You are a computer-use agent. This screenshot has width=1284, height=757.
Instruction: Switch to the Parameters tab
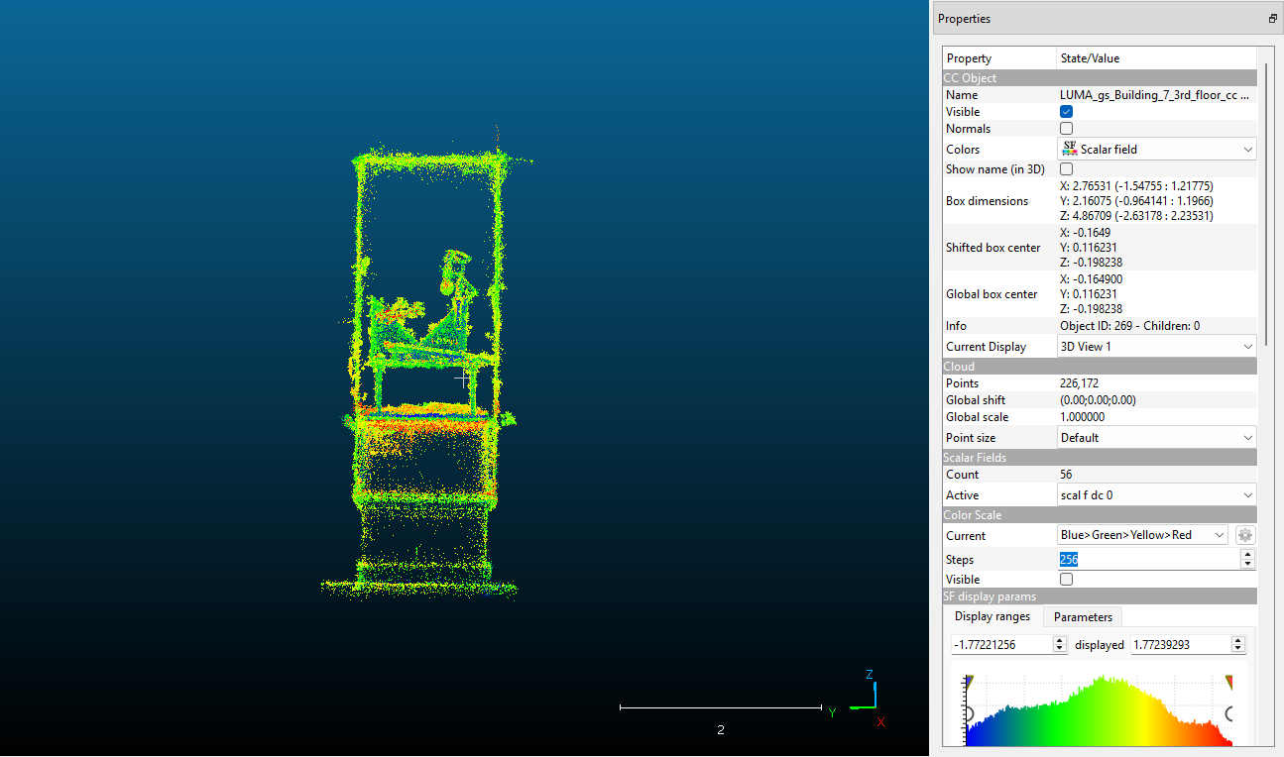point(1083,617)
